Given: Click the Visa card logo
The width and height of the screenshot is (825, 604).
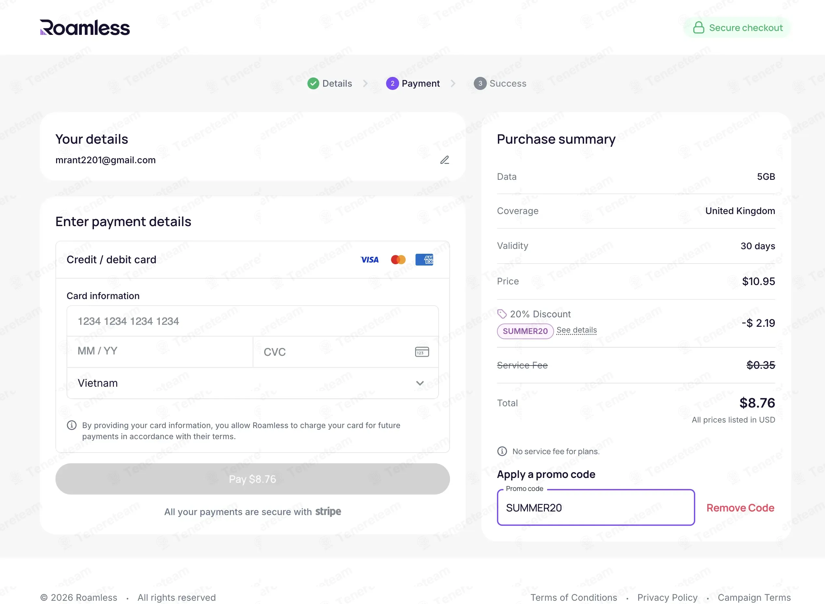Looking at the screenshot, I should (369, 260).
